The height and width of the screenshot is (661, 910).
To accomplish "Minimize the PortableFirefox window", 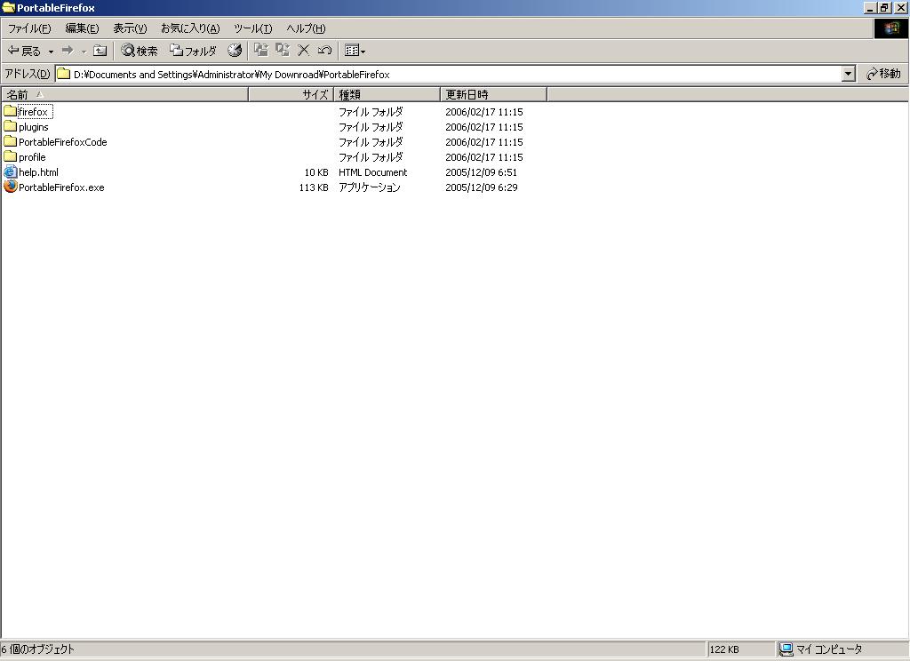I will pos(870,7).
